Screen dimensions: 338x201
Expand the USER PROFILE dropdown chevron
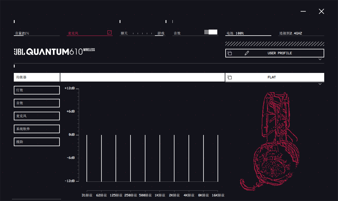point(320,59)
